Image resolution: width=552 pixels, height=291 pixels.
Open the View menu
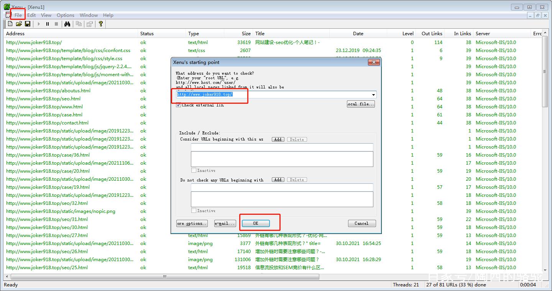pos(46,15)
